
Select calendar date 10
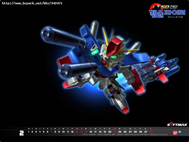coord(63,132)
